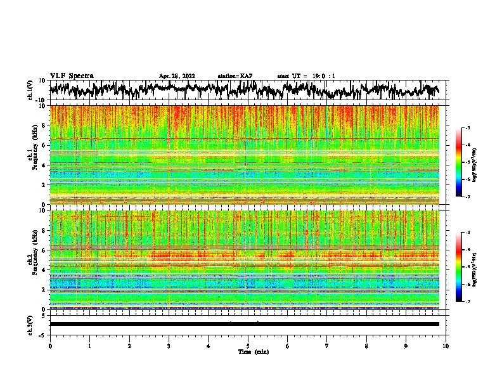Click time axis tick label "9"
The image size is (502, 388).
pos(406,346)
